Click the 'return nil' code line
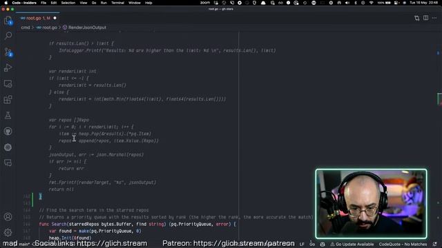Viewport: 442px width, 248px height. click(61, 189)
